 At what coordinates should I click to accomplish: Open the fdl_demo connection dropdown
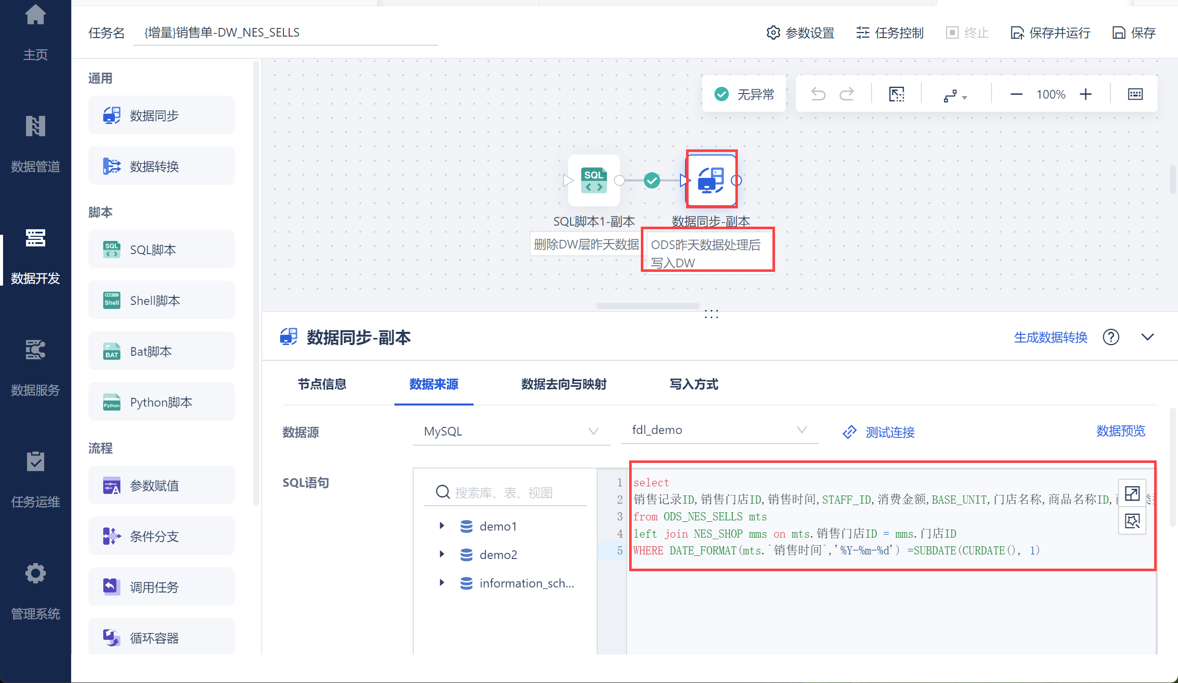point(719,430)
